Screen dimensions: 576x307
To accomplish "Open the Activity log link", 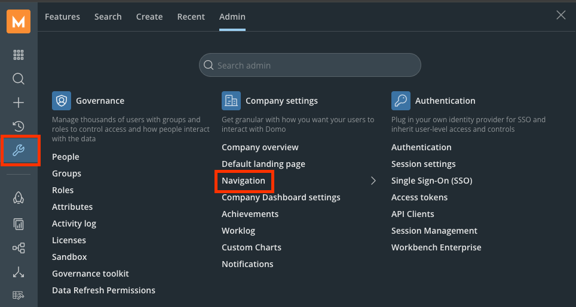I will point(74,224).
